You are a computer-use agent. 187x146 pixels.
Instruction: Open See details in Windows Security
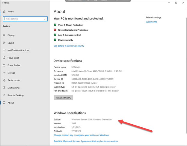(x=69, y=46)
